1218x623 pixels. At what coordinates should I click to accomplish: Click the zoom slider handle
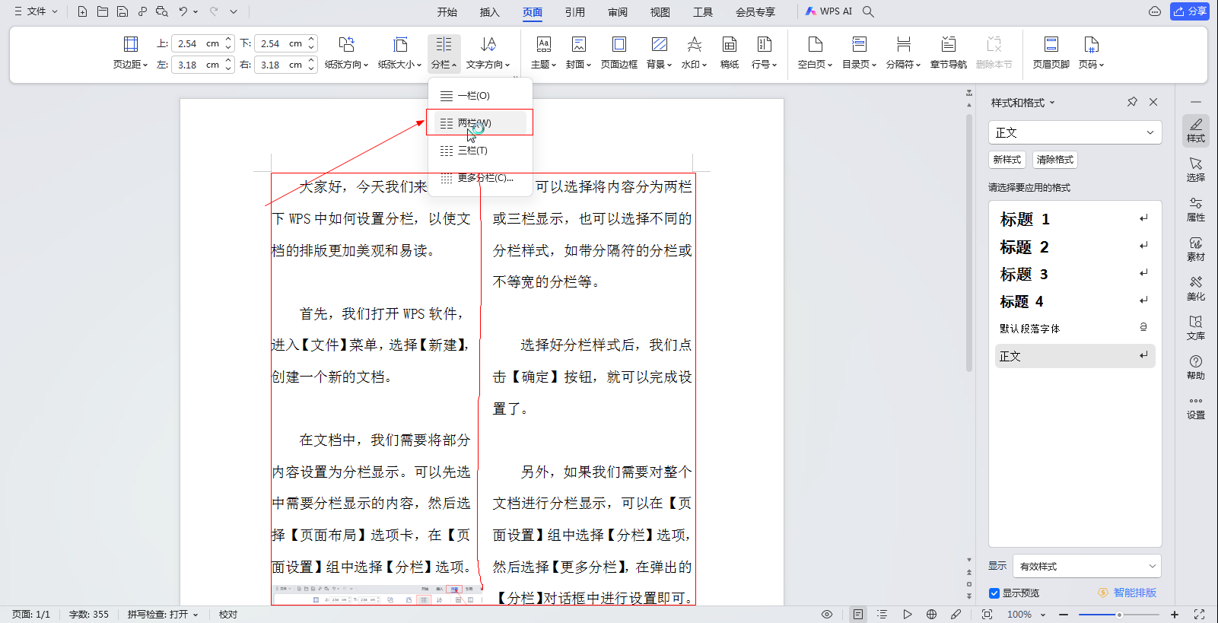tap(1119, 614)
